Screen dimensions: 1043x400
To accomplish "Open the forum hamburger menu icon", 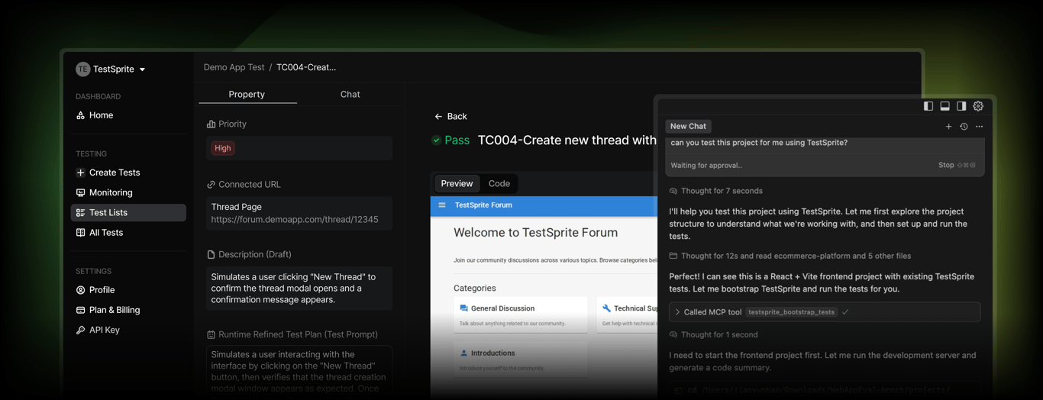I will 442,205.
